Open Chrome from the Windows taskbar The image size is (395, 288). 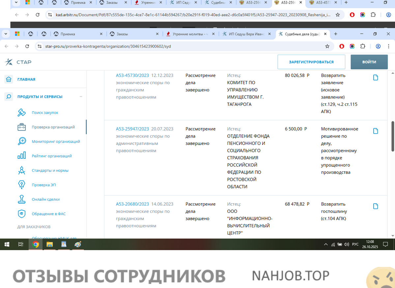click(36, 245)
